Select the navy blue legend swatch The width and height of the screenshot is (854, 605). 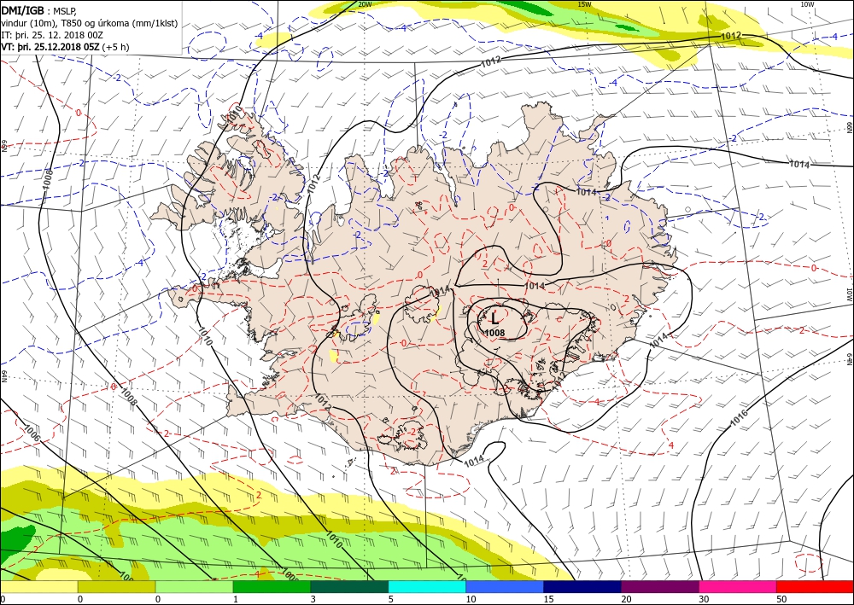click(x=582, y=587)
